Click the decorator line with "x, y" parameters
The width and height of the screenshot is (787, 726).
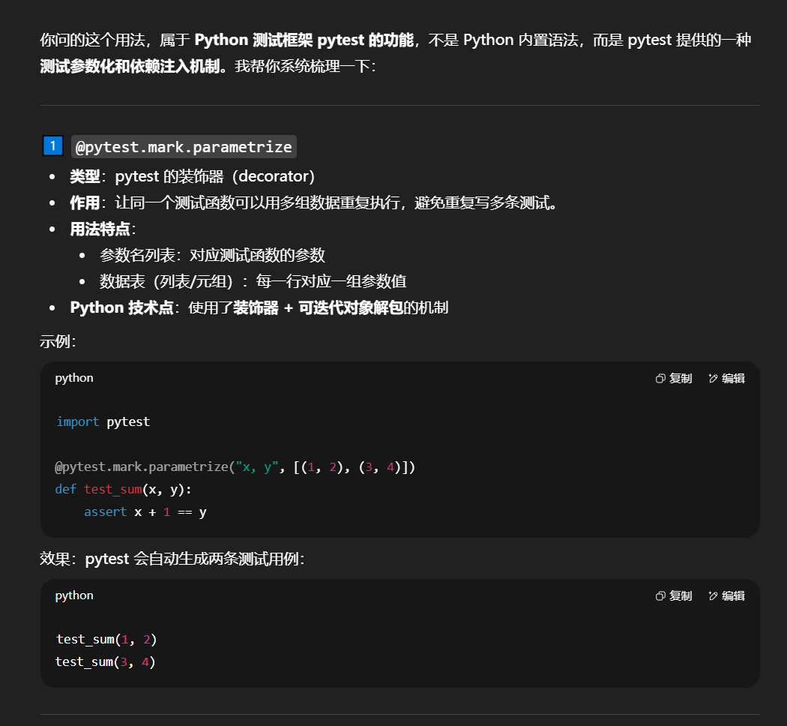point(235,467)
